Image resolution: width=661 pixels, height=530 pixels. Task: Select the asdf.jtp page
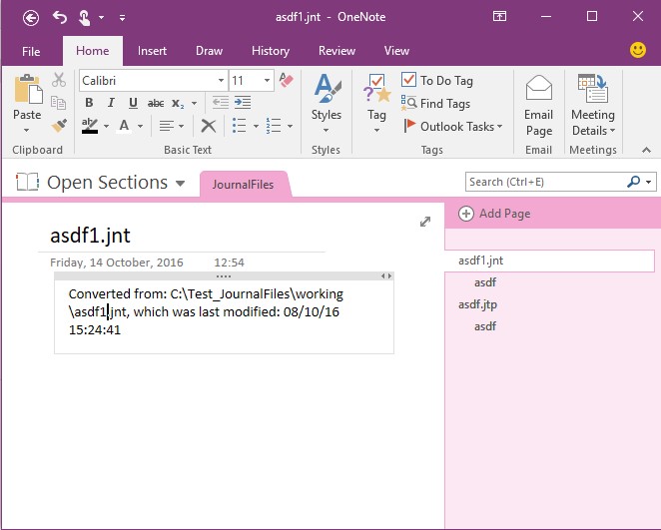coord(477,304)
